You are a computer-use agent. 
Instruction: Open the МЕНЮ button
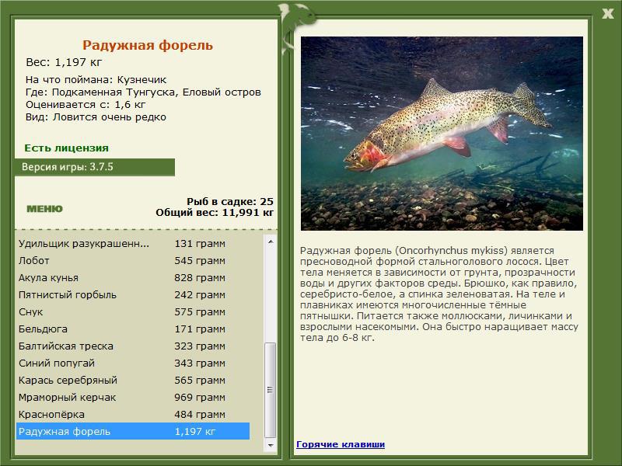point(44,209)
